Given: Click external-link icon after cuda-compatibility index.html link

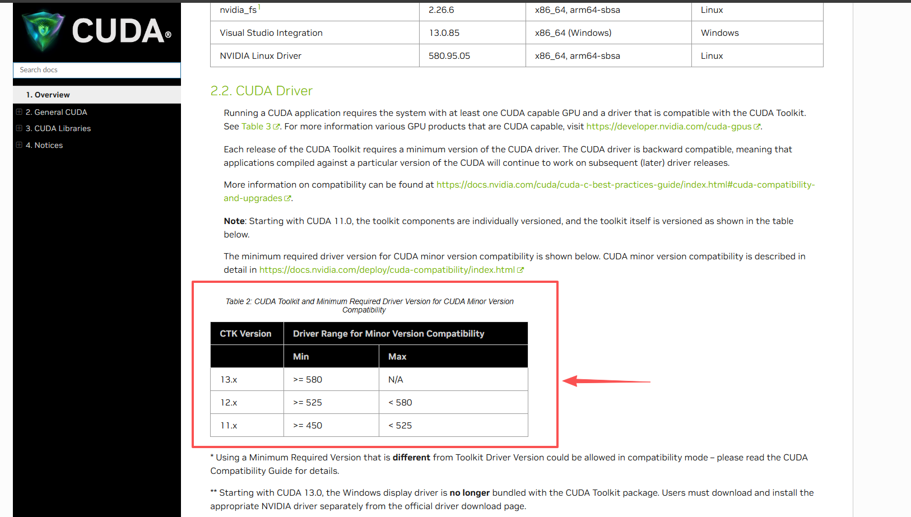Looking at the screenshot, I should pyautogui.click(x=520, y=270).
